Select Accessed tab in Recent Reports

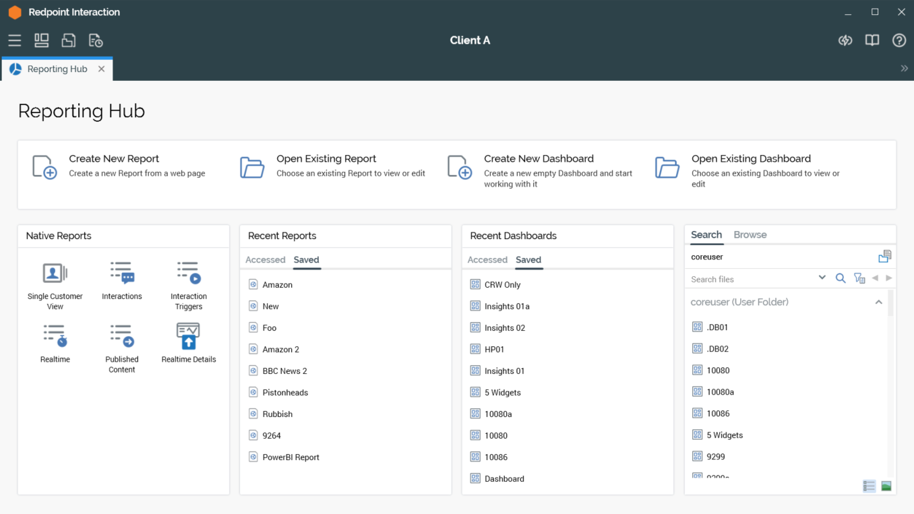click(x=265, y=260)
